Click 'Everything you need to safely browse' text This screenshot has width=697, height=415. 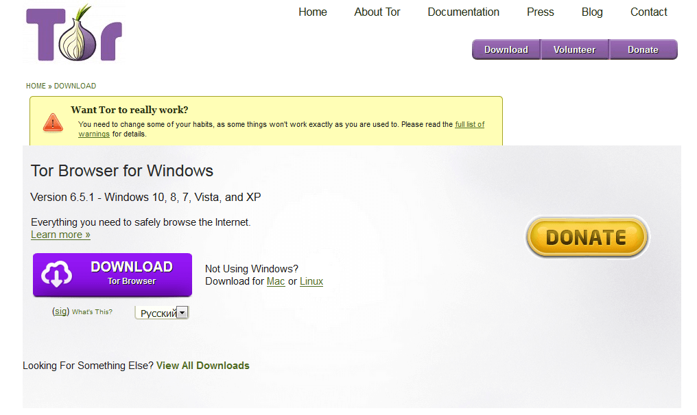point(141,222)
